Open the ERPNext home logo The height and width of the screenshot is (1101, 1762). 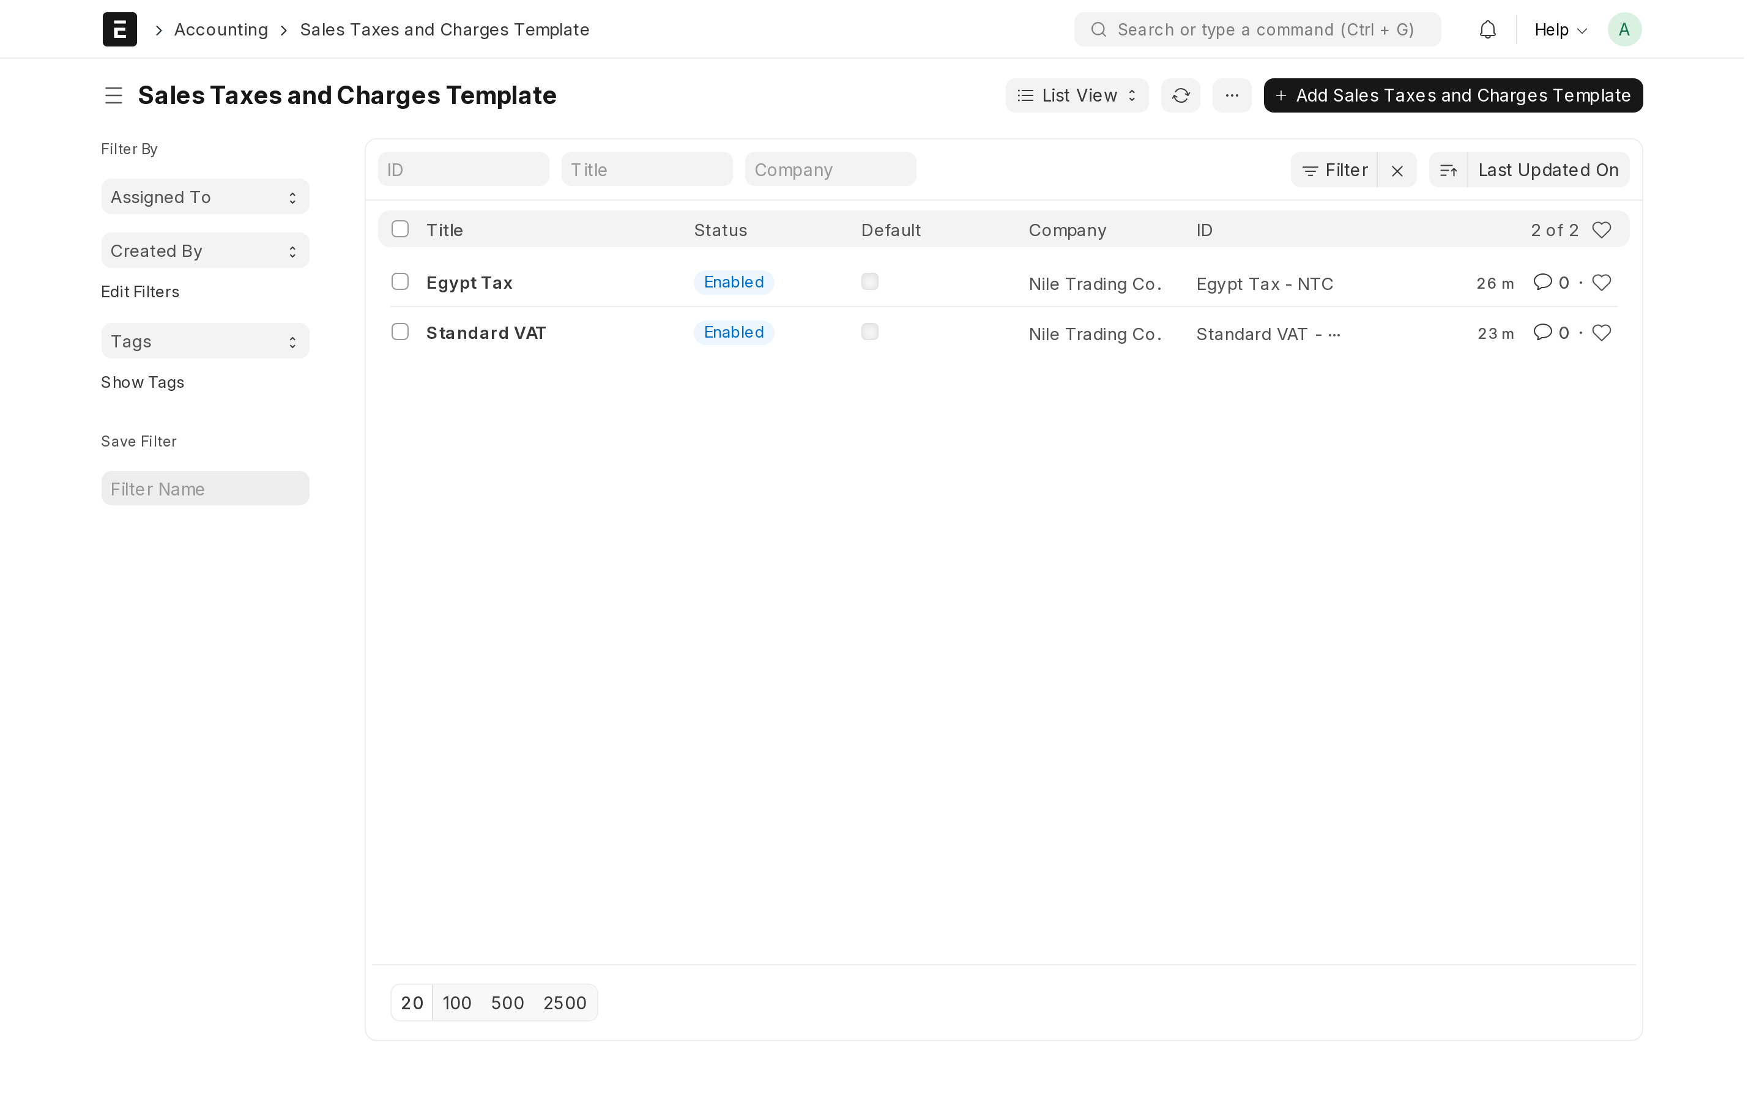click(x=119, y=29)
